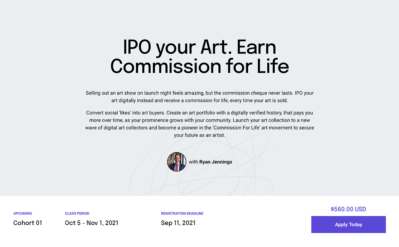This screenshot has width=399, height=247.
Task: Click the word 'with' beside the avatar
Action: pyautogui.click(x=193, y=162)
